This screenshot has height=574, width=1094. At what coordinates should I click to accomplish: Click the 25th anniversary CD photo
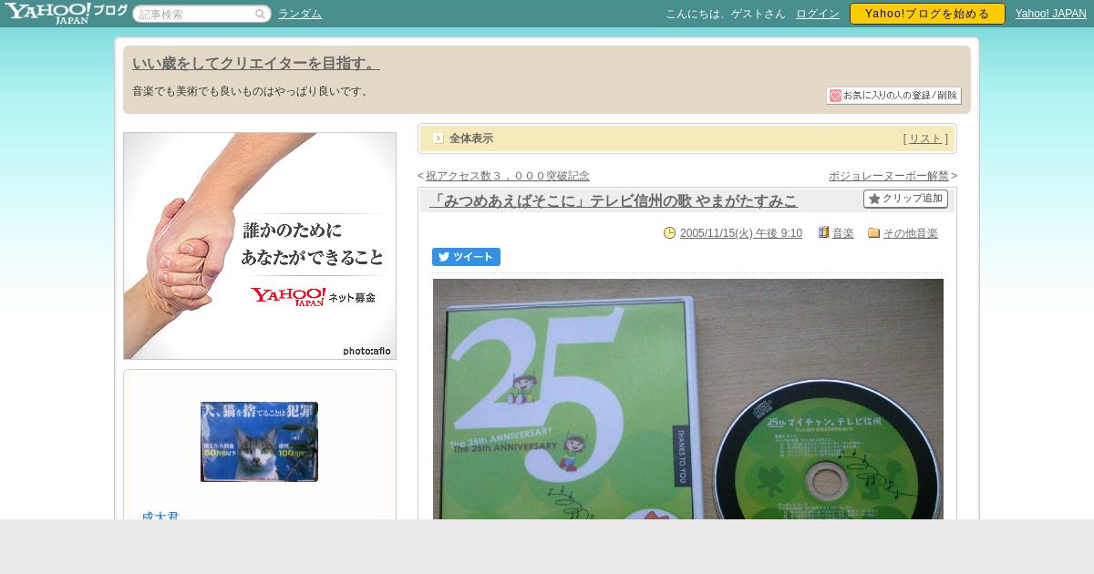pos(688,399)
